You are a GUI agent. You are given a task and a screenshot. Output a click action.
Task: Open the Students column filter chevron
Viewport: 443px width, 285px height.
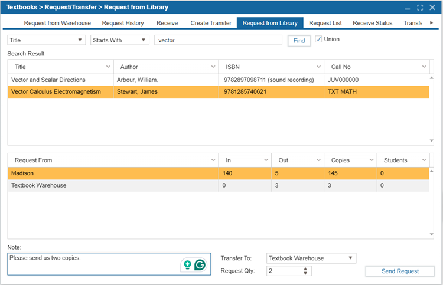click(x=424, y=160)
